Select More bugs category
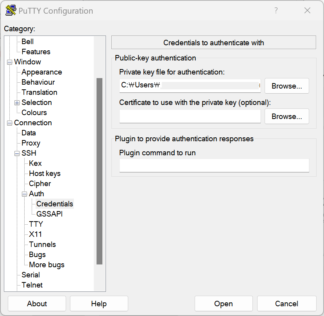Viewport: 324px width, 316px height. 47,265
